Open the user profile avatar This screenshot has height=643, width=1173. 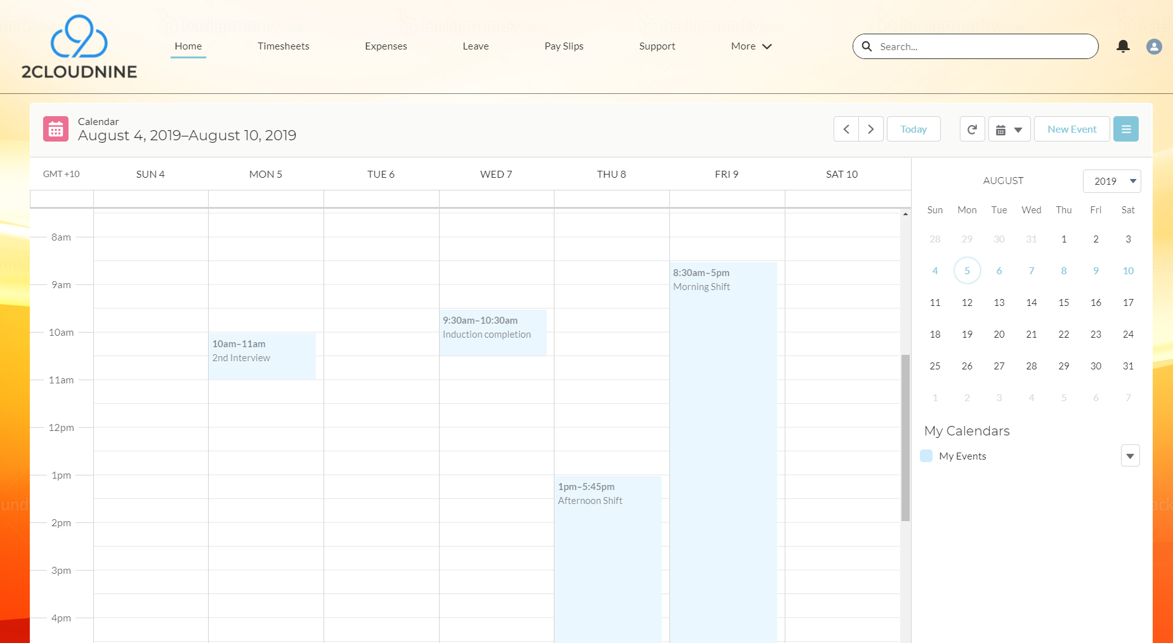coord(1154,46)
